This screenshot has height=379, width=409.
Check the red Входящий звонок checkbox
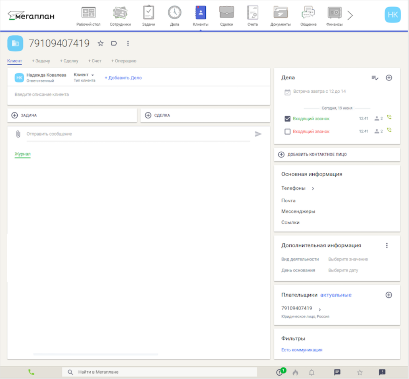point(287,131)
